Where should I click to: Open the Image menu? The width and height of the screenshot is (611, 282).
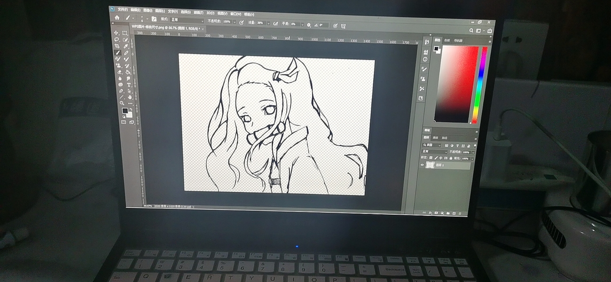[148, 10]
